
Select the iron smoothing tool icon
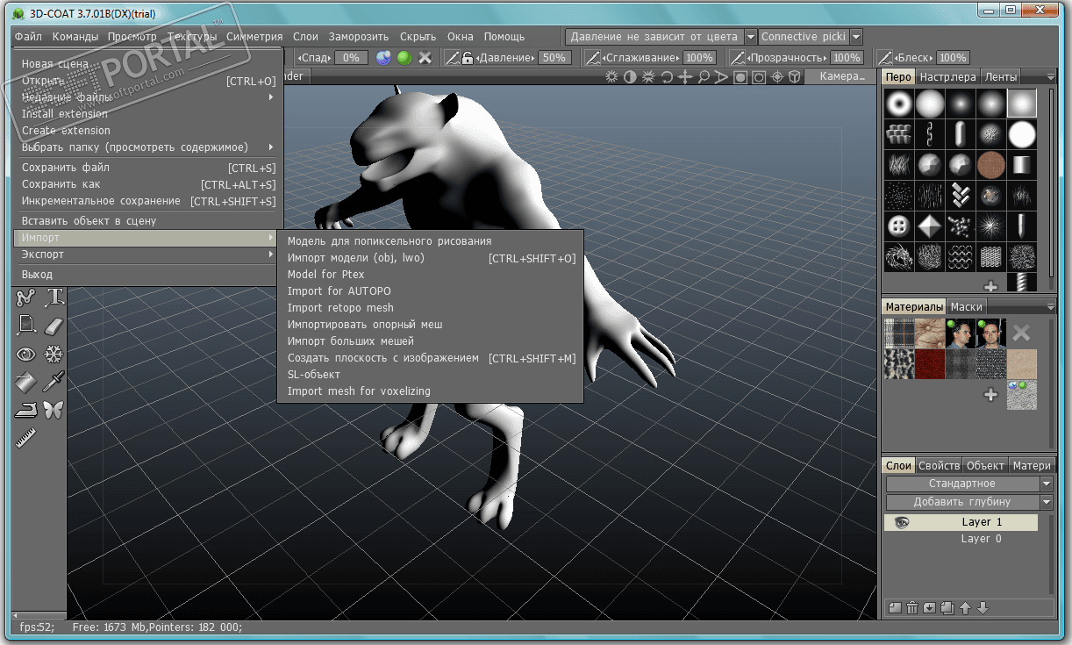[x=26, y=410]
